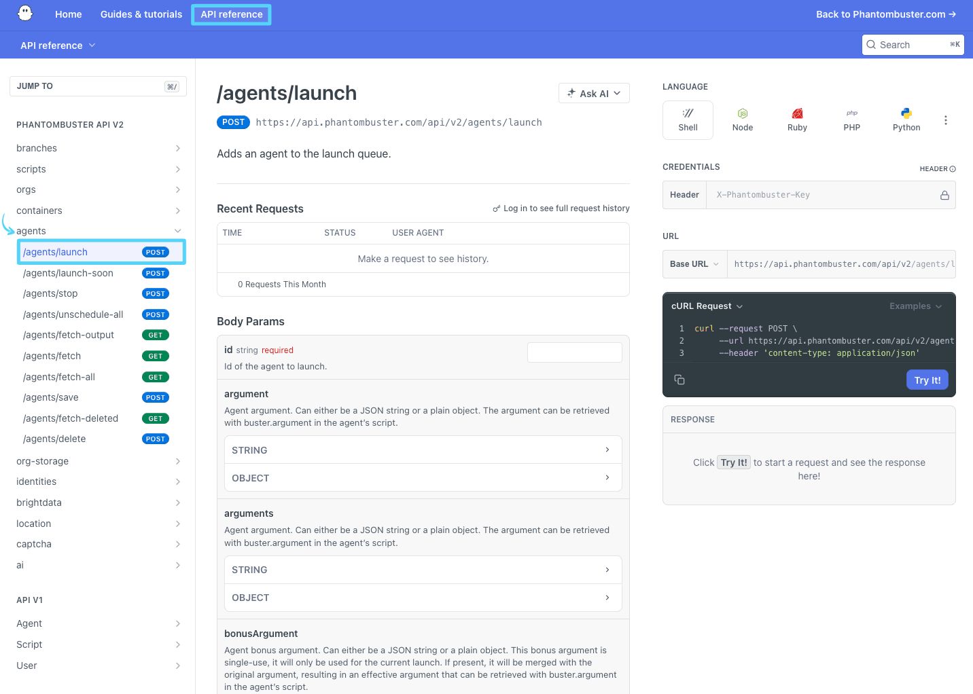
Task: Open more languages via three-dot icon
Action: tap(945, 120)
